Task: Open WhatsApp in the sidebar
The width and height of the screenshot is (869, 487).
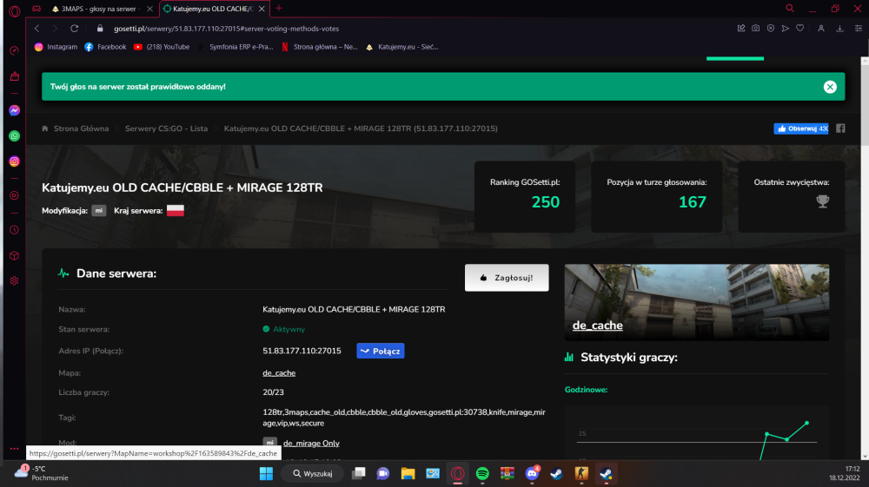Action: (x=15, y=135)
